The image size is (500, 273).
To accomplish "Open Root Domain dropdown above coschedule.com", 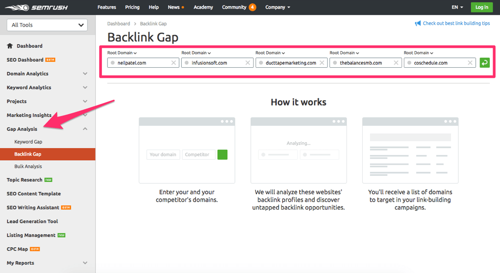I will [x=418, y=53].
